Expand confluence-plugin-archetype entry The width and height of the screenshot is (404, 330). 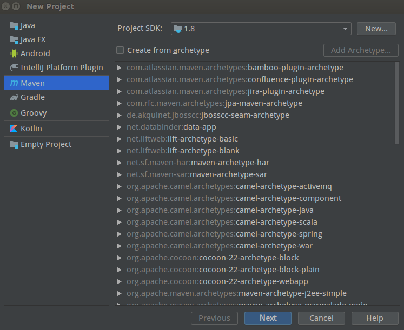click(x=120, y=79)
